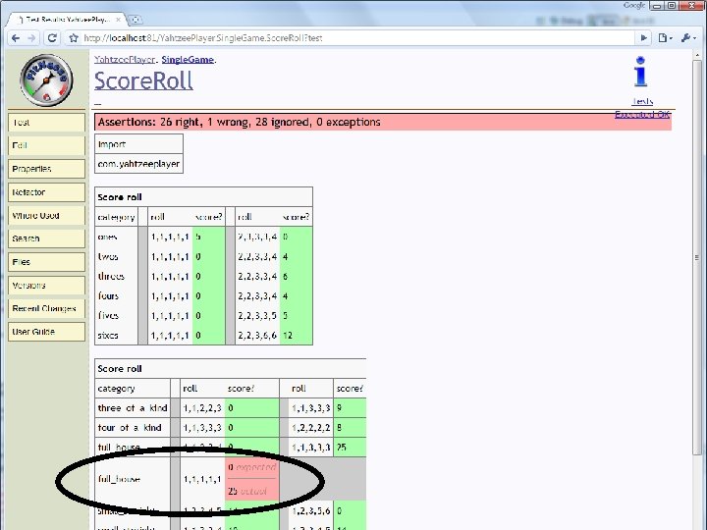707x530 pixels.
Task: Click the roll 2,2,3,6,6 cell
Action: 257,336
